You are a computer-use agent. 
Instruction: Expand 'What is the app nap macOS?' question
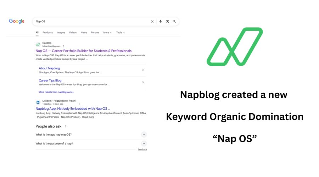[x=144, y=135]
